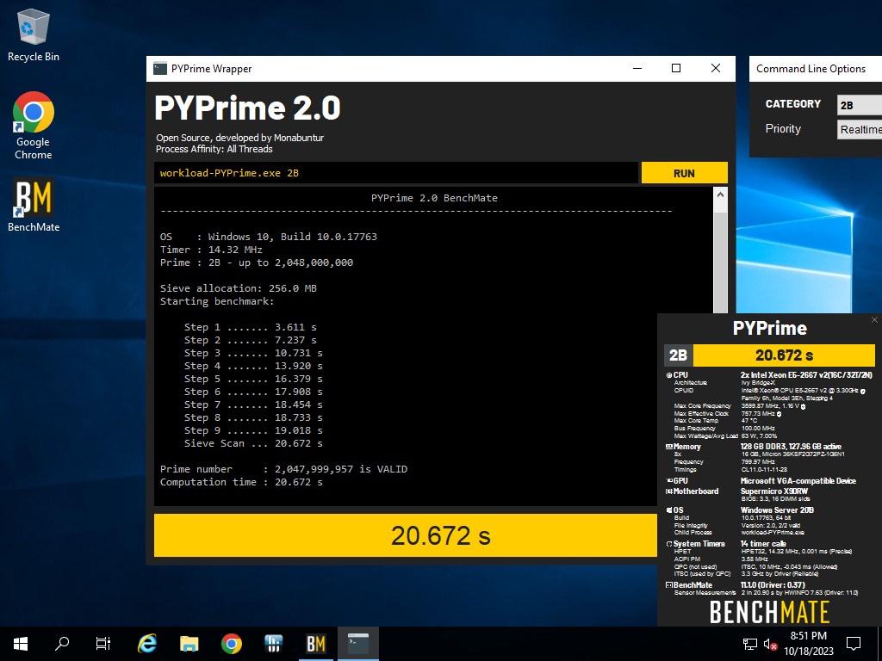Open the Priority Realtime dropdown

pos(859,129)
